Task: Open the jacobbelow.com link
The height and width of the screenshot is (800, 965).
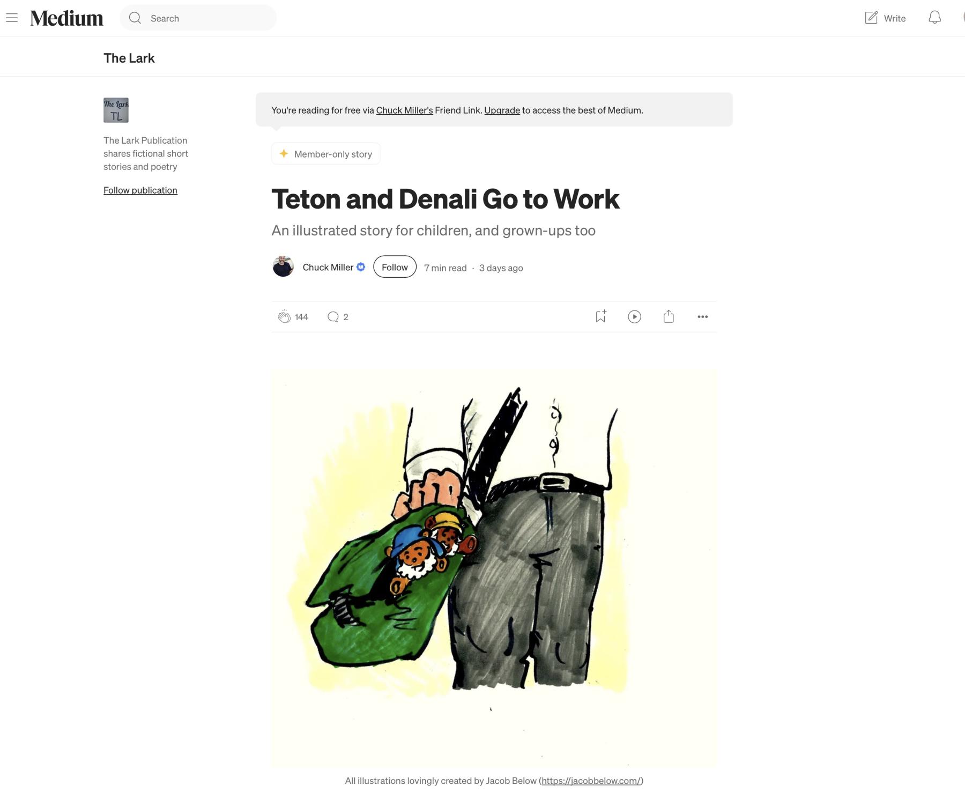Action: [x=591, y=781]
